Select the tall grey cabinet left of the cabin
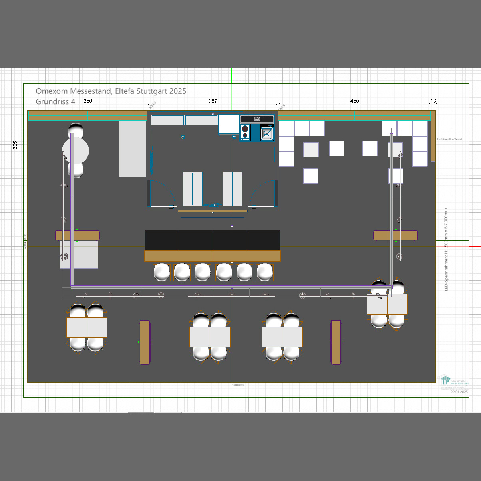 point(133,149)
